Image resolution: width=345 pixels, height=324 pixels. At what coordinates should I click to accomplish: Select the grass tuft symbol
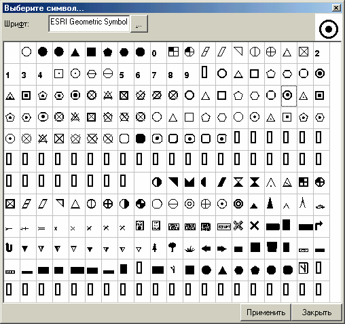point(189,249)
